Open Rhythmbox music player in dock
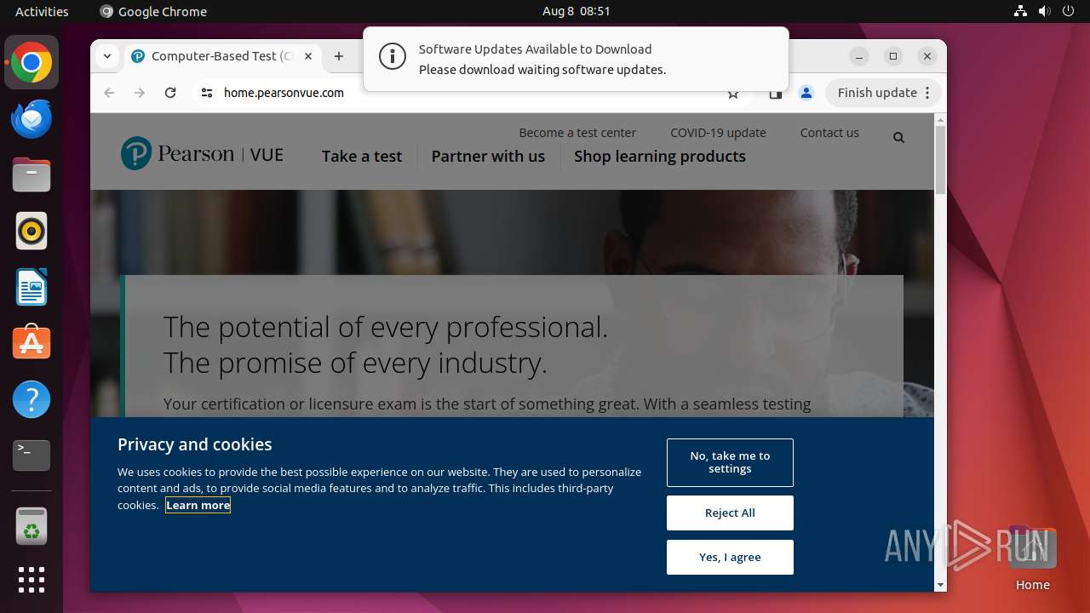 pos(32,231)
